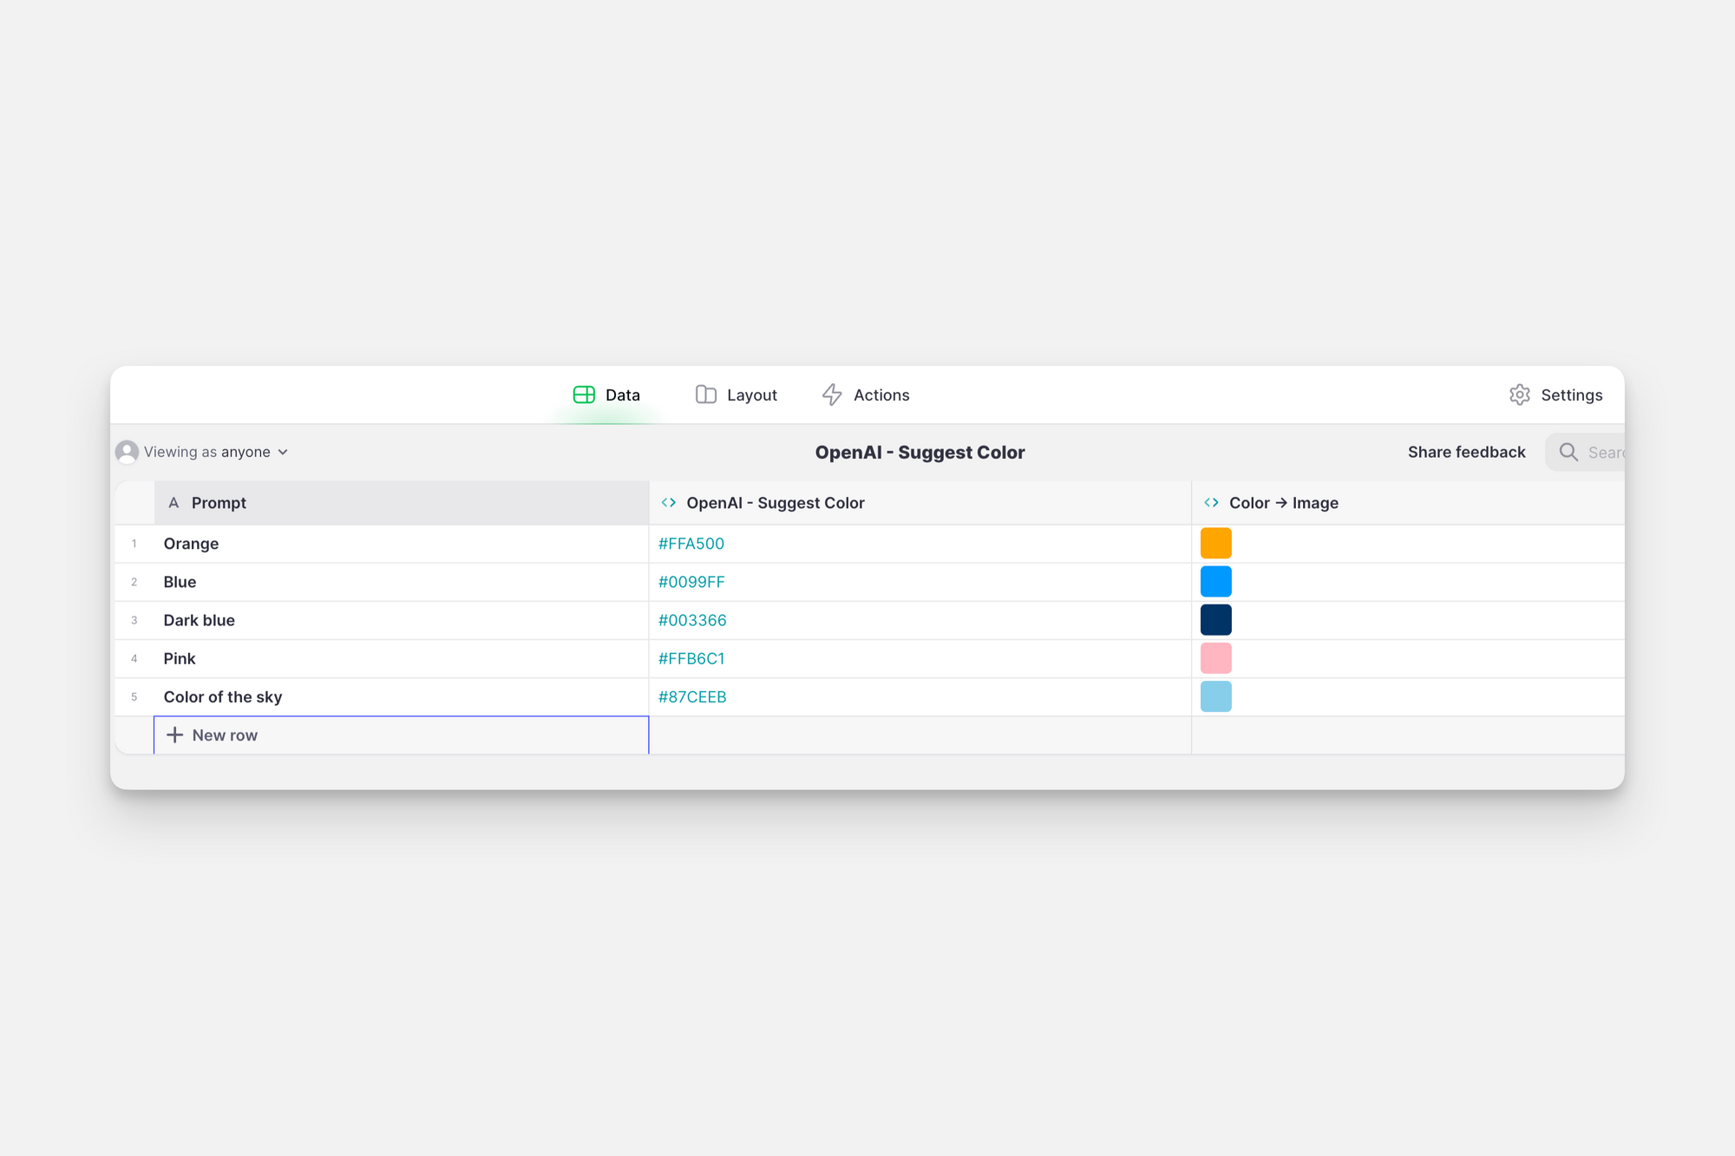Click the Data table icon
The height and width of the screenshot is (1156, 1735).
584,395
